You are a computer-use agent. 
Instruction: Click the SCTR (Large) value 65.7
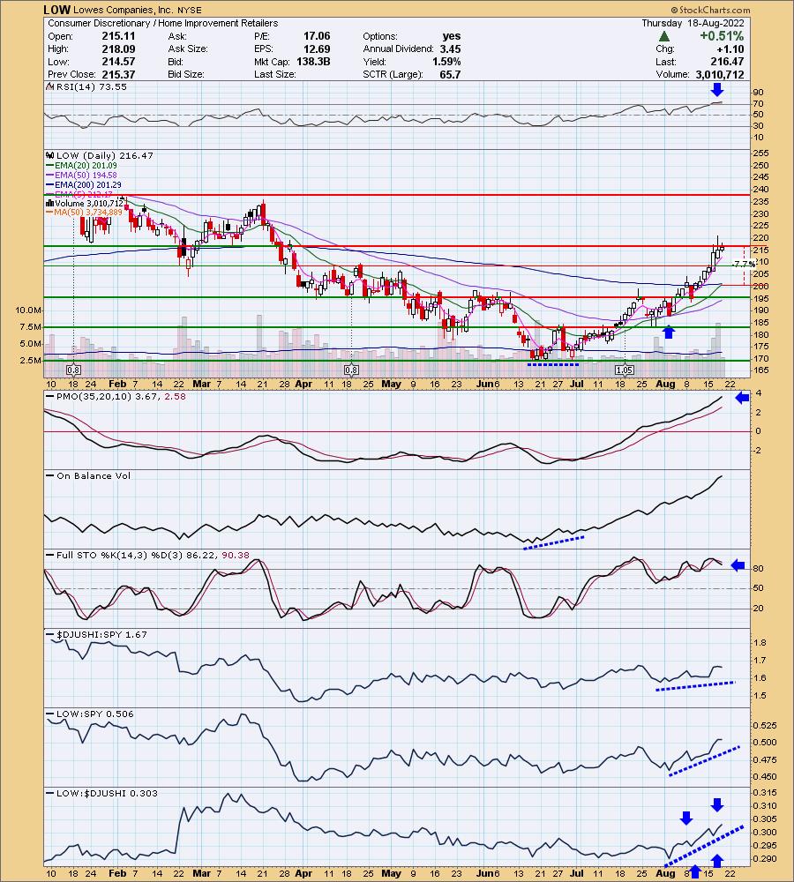point(450,74)
